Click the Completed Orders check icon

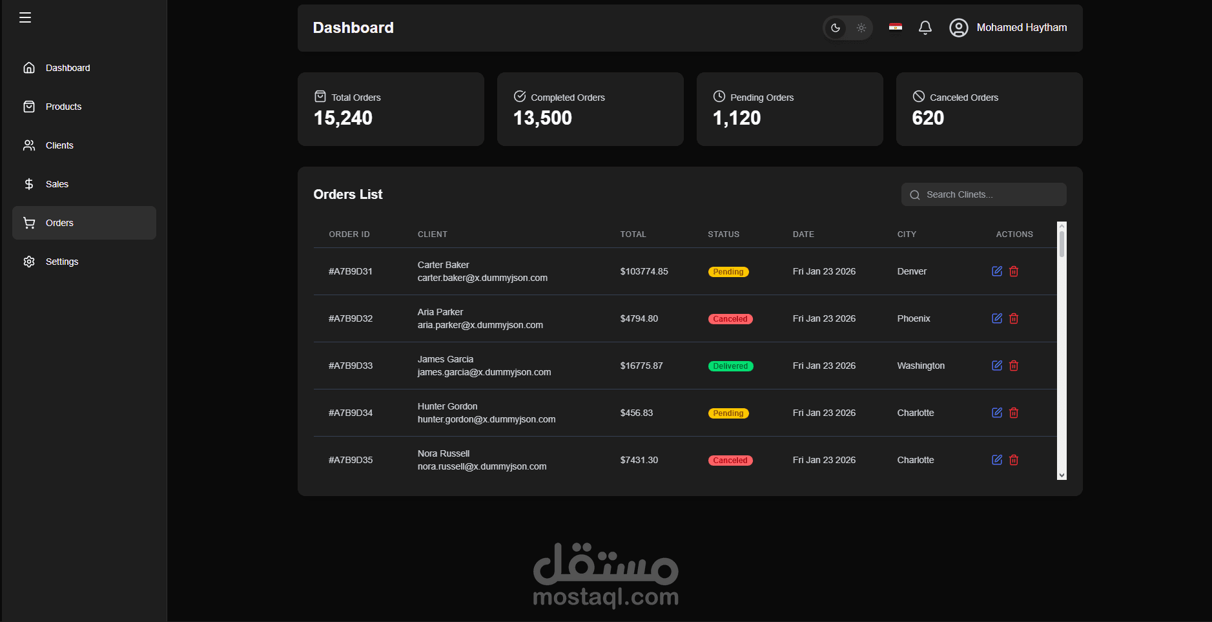[x=520, y=96]
